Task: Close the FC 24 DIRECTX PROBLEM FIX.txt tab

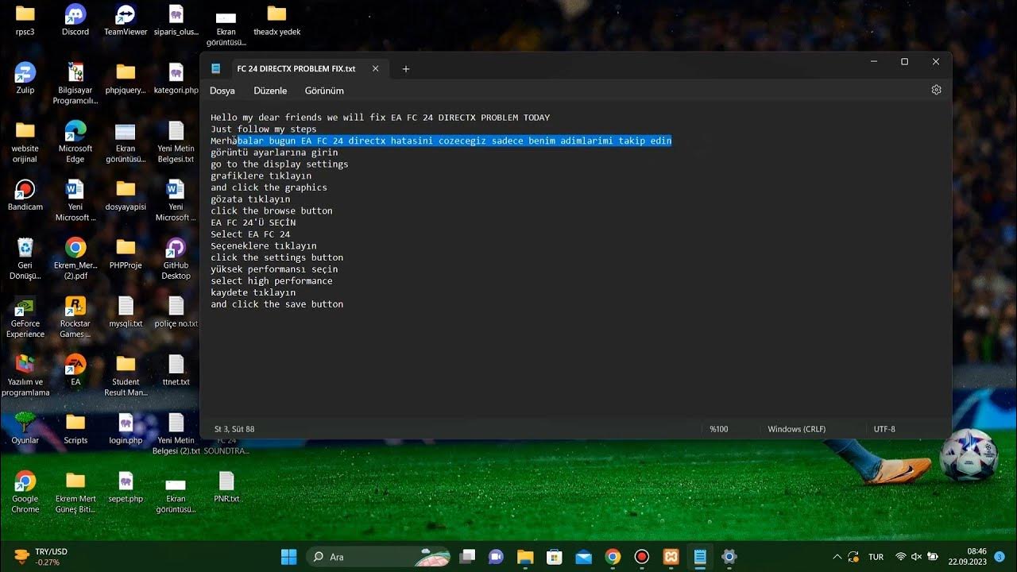Action: [x=375, y=69]
